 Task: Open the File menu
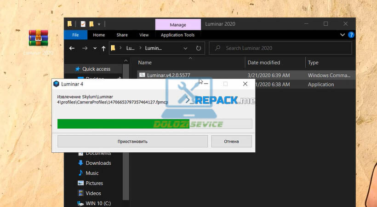point(75,35)
